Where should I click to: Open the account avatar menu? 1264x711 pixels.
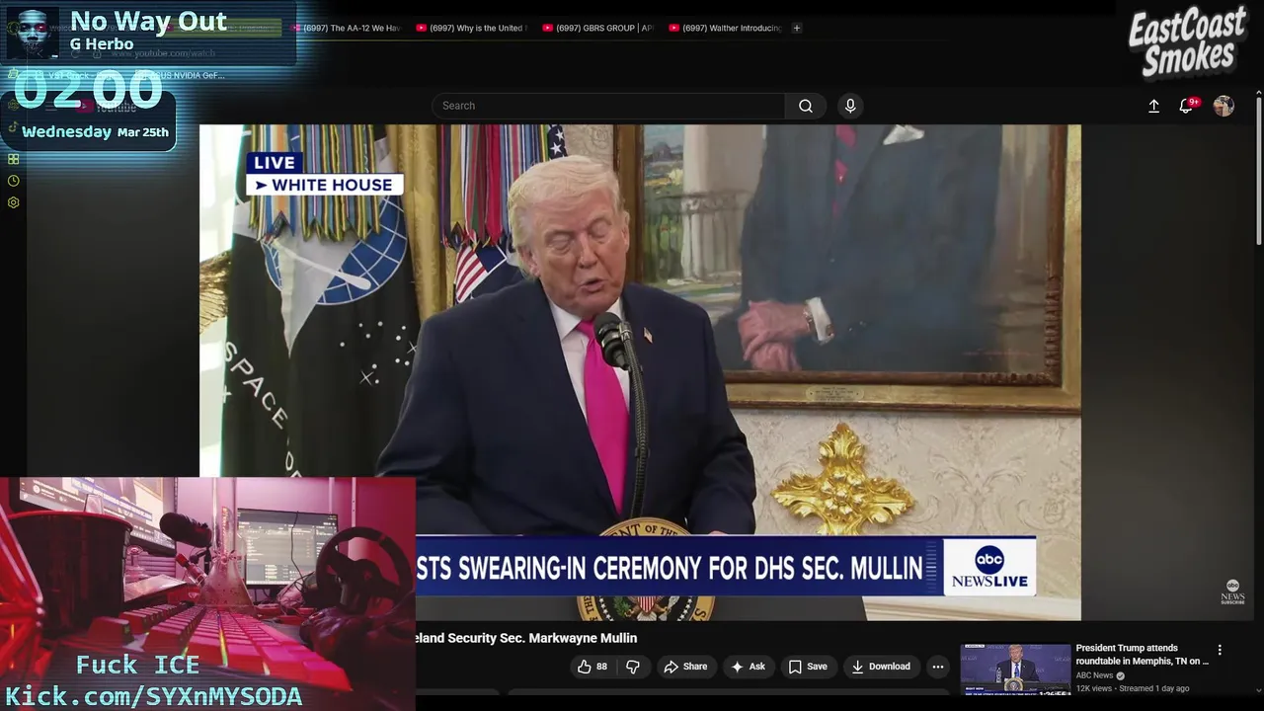tap(1224, 106)
